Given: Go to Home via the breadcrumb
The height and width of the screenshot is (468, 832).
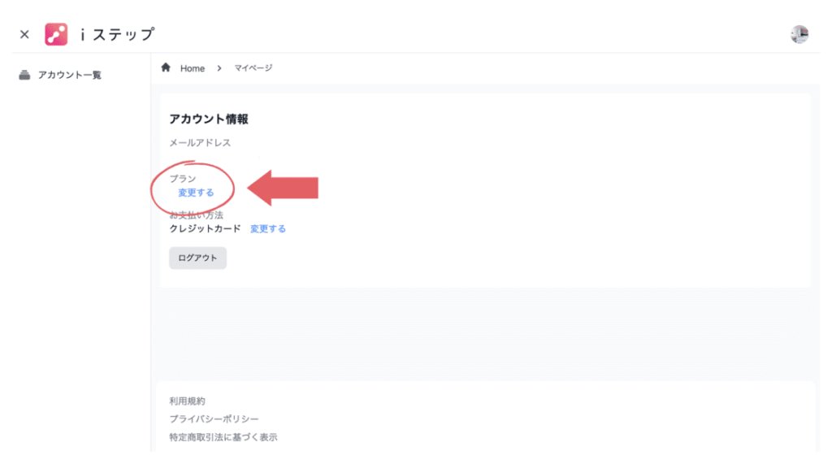Looking at the screenshot, I should pos(192,68).
